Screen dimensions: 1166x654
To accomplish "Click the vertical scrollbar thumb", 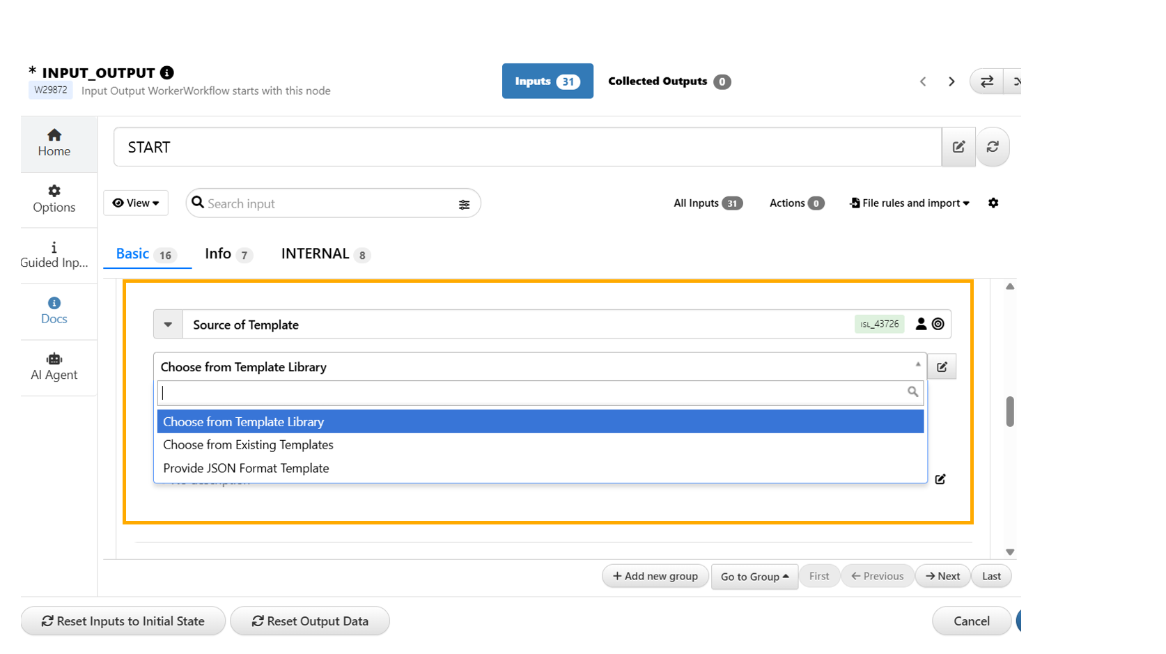I will [x=1010, y=411].
